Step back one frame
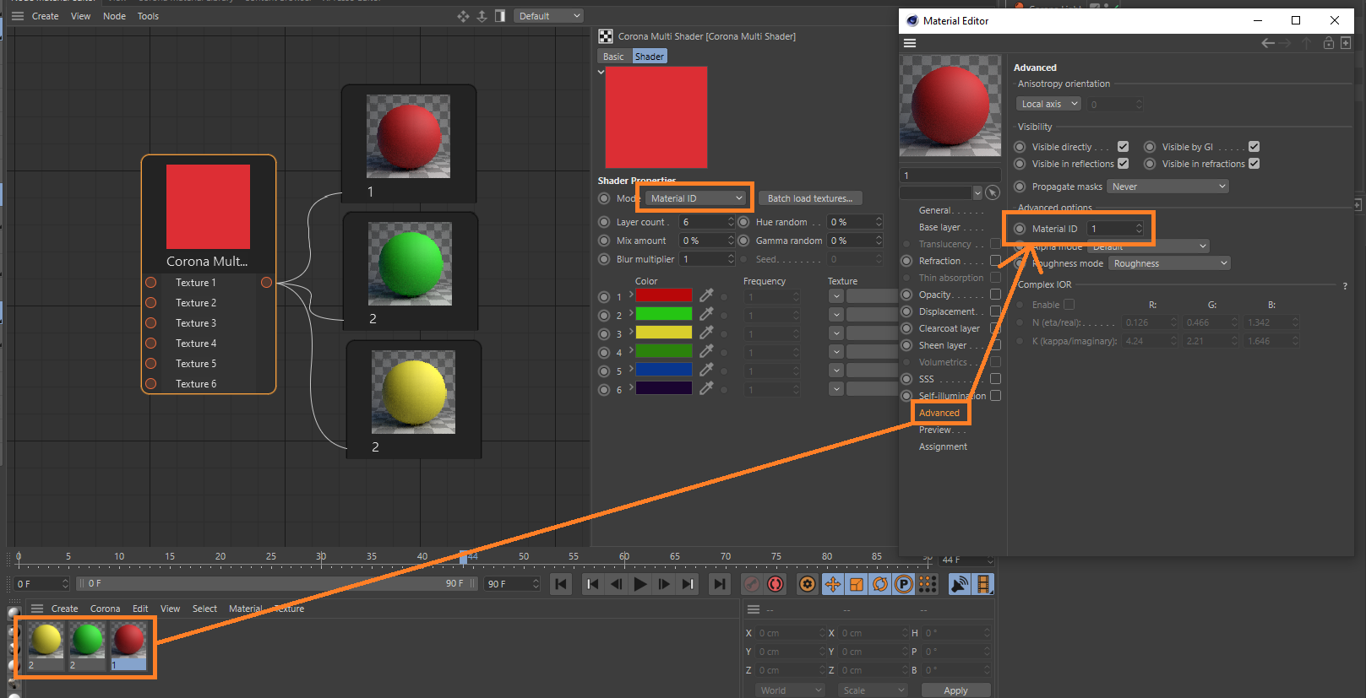This screenshot has height=698, width=1366. (x=616, y=584)
